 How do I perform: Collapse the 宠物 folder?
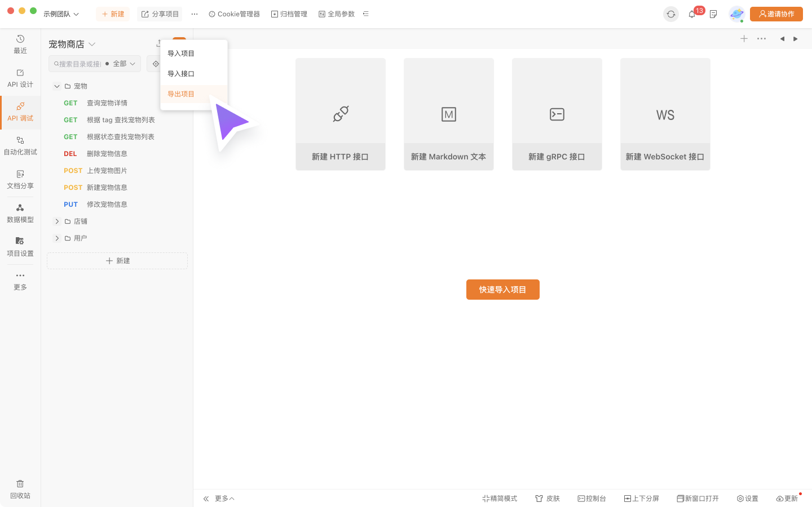click(57, 86)
